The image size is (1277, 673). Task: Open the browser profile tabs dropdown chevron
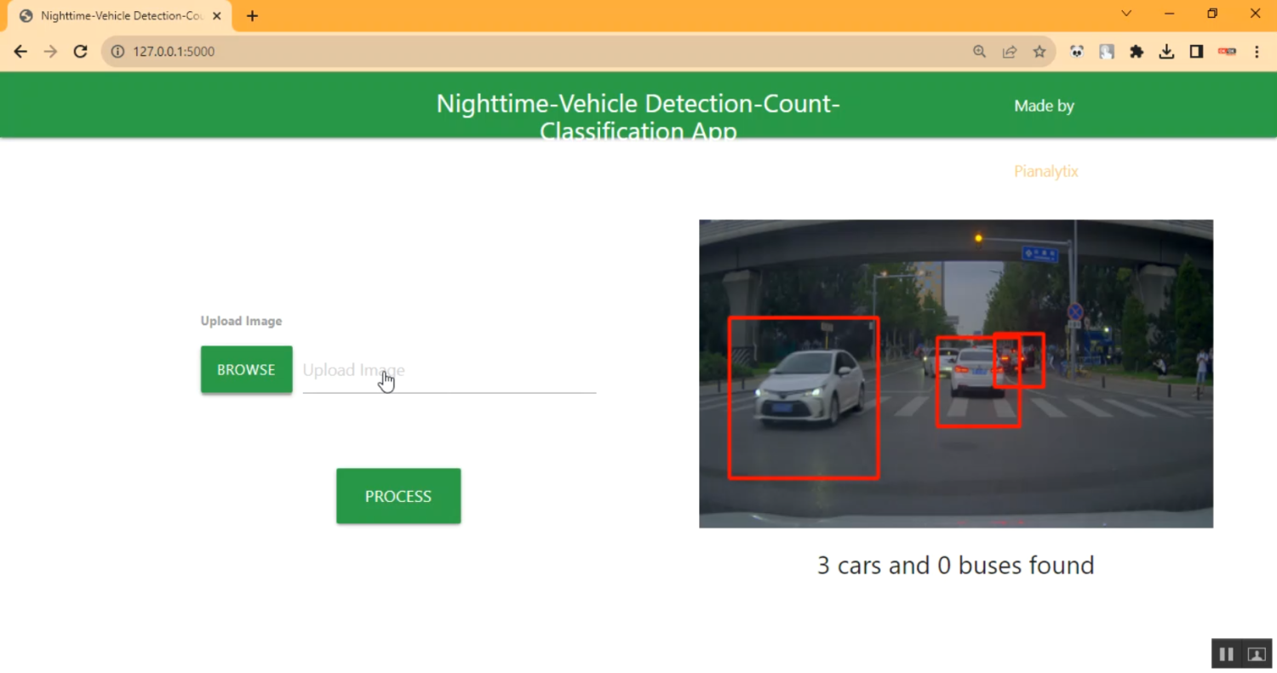[1125, 14]
